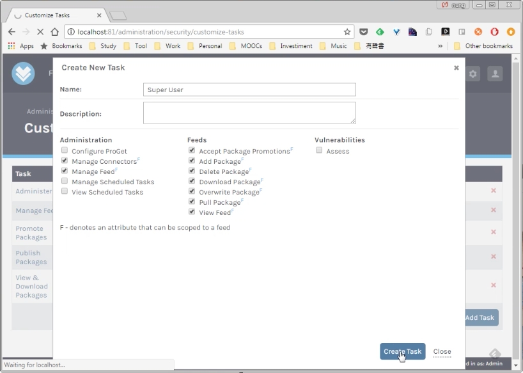Click the Description text area
Screen dimensions: 523x373
249,113
